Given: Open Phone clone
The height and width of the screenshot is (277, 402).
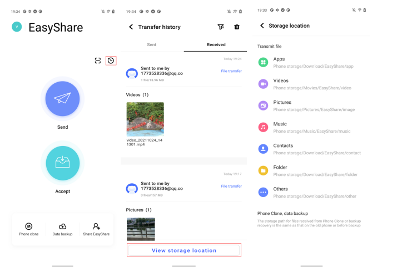Looking at the screenshot, I should (x=29, y=229).
